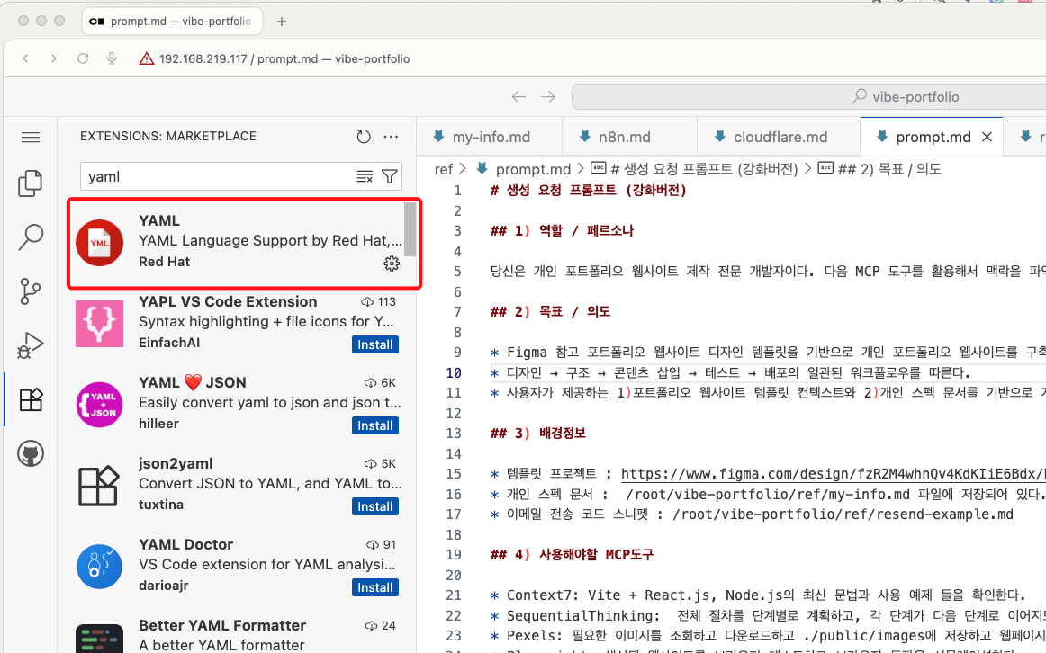The width and height of the screenshot is (1046, 653).
Task: Click the browser forward button
Action: tap(54, 58)
